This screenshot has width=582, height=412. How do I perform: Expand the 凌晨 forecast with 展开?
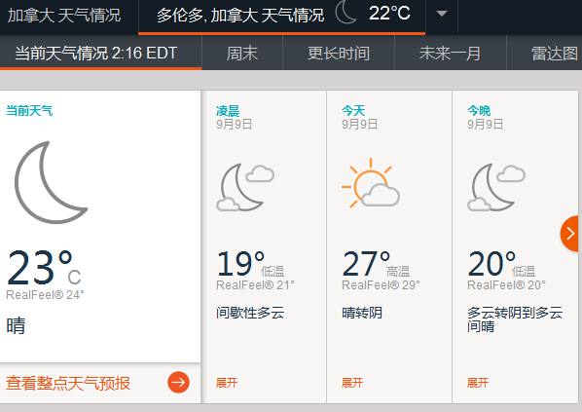[227, 383]
